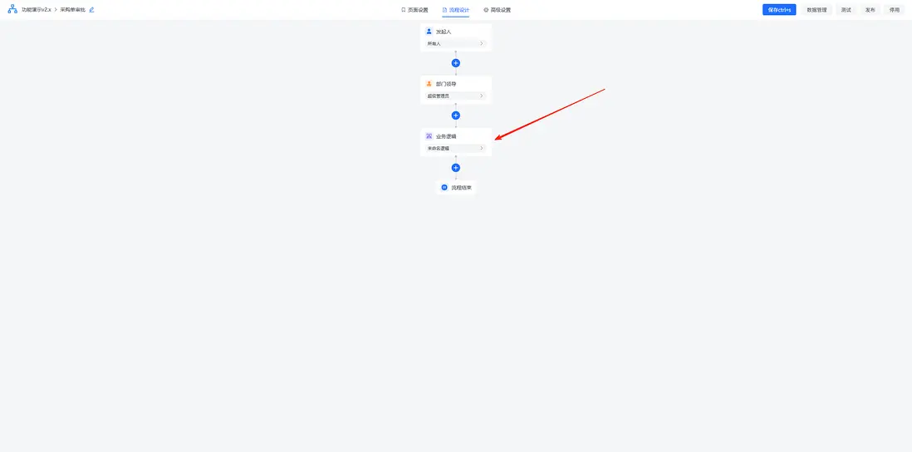Viewport: 912px width, 452px height.
Task: Expand the 超级管理员 approver setting
Action: pyautogui.click(x=456, y=96)
